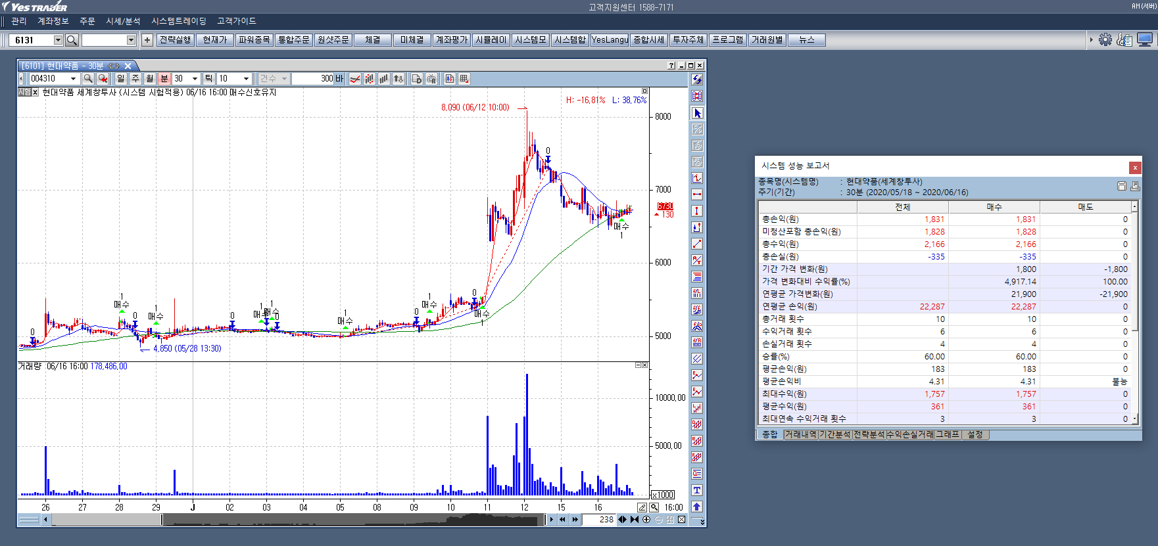Click the 뉴스 toolbar button

[806, 40]
